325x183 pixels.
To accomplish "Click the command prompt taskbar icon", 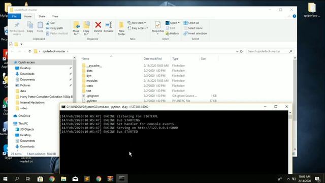I will coord(122,178).
